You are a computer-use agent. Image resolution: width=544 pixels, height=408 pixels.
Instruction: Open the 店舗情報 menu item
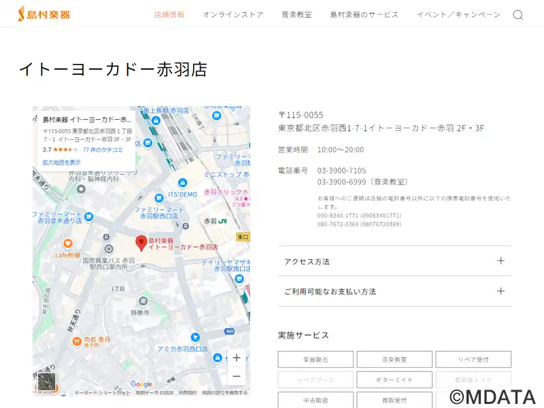(x=169, y=14)
